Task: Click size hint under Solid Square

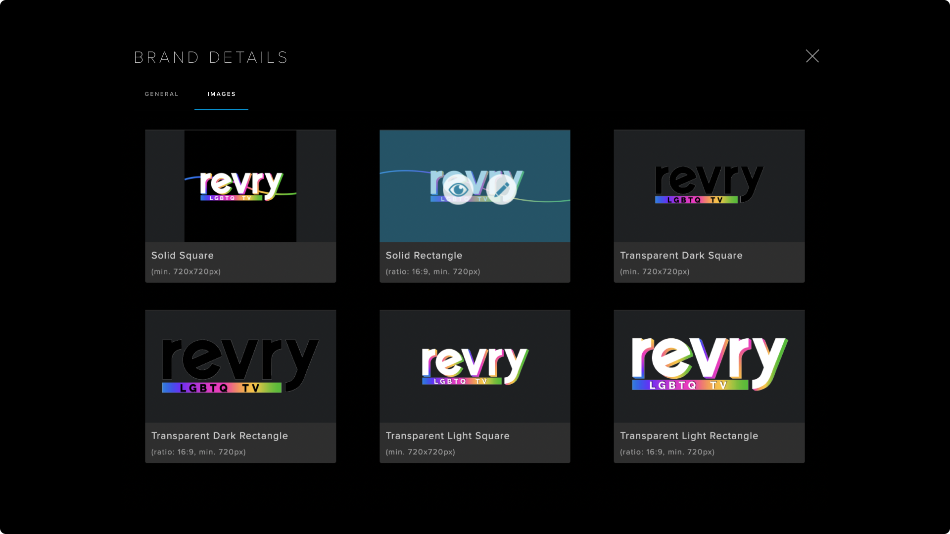Action: [186, 271]
